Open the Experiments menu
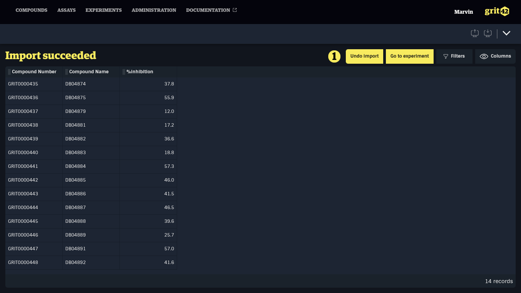This screenshot has height=293, width=521. click(x=103, y=10)
